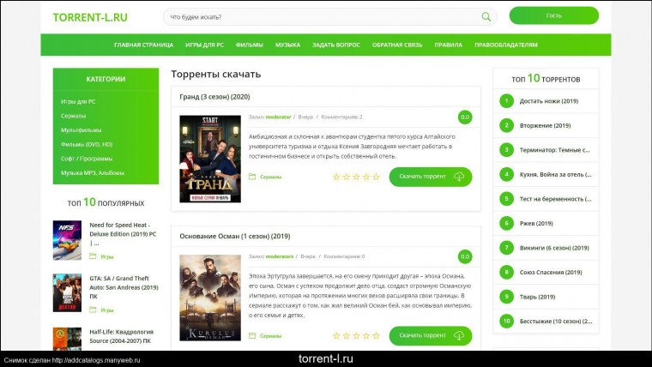Open 'GTA: SA / Grand Theft Auto' link
This screenshot has height=367, width=652.
tap(124, 287)
